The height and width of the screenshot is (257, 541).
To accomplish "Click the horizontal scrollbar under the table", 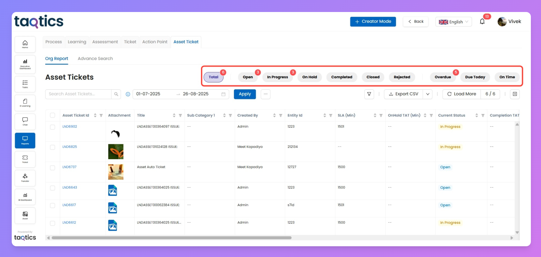I will pos(171,238).
